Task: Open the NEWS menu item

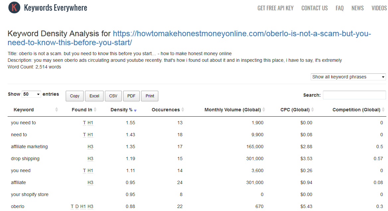Action: pyautogui.click(x=357, y=8)
